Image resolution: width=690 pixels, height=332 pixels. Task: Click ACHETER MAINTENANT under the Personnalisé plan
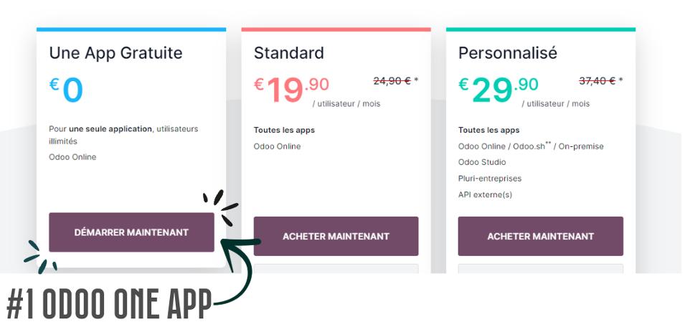coord(540,236)
